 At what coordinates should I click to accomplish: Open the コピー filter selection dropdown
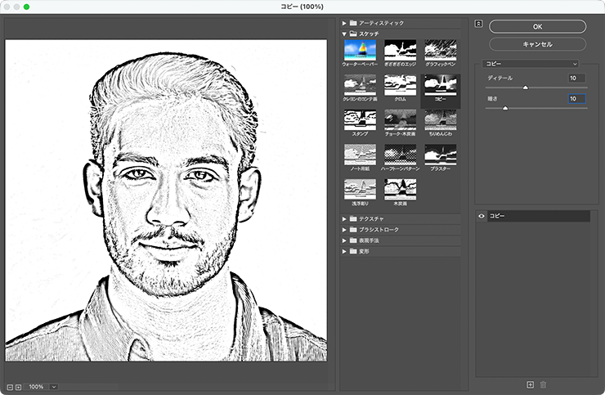(531, 64)
